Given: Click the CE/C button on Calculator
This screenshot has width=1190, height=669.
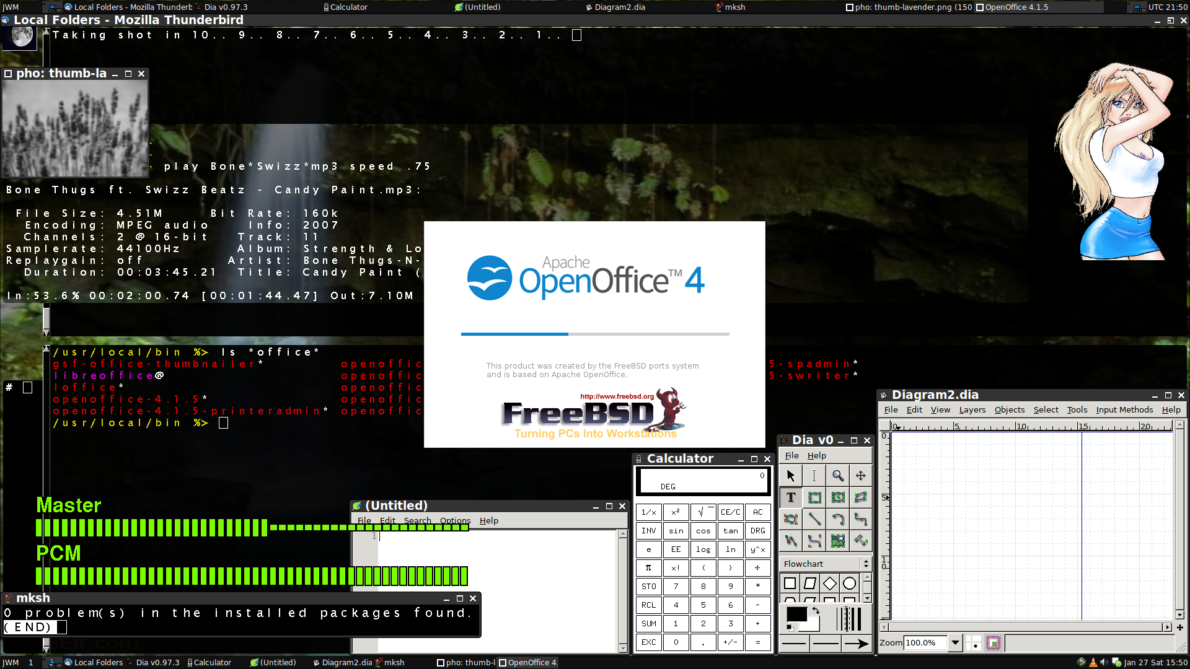Looking at the screenshot, I should click(730, 512).
